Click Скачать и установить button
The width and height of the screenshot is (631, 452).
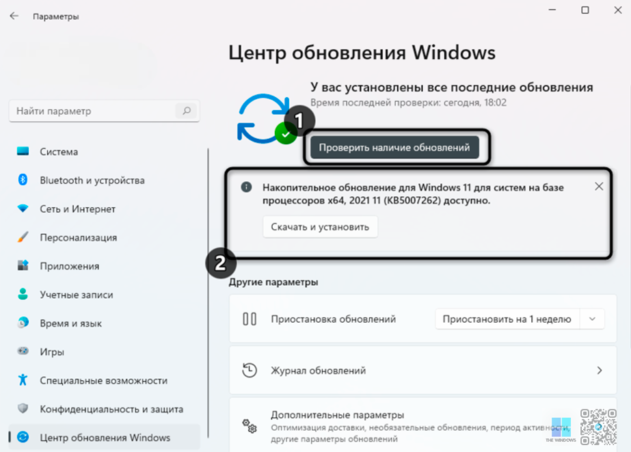(x=320, y=226)
